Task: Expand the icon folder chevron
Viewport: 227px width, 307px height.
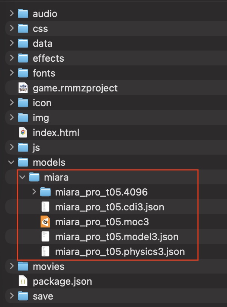Action: tap(12, 103)
